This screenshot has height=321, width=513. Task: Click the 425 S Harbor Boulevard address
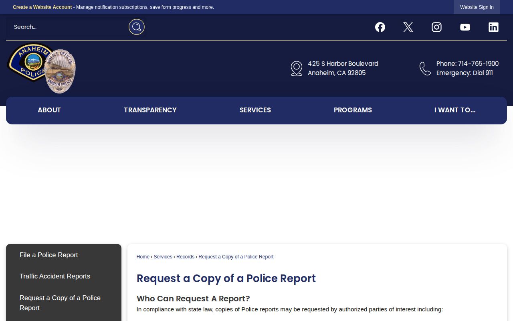coord(343,64)
